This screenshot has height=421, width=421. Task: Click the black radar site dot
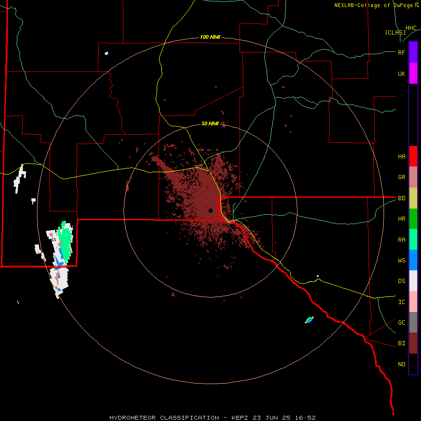211,210
